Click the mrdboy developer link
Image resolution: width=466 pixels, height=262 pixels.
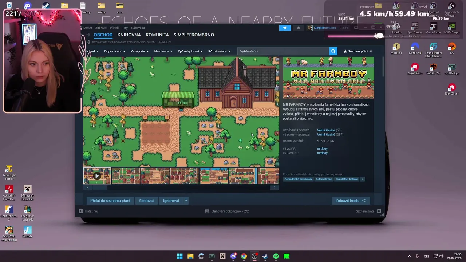[x=322, y=148]
